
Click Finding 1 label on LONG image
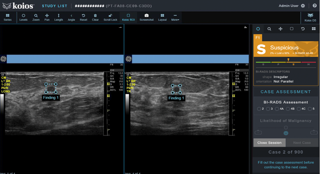click(51, 98)
